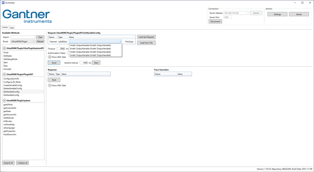This screenshot has height=172, width=314.
Task: Click Load from File
Action: pos(146,43)
